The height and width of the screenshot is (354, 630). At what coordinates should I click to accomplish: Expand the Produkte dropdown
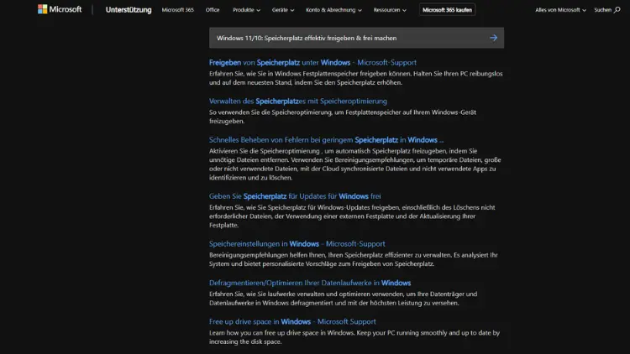pos(246,9)
